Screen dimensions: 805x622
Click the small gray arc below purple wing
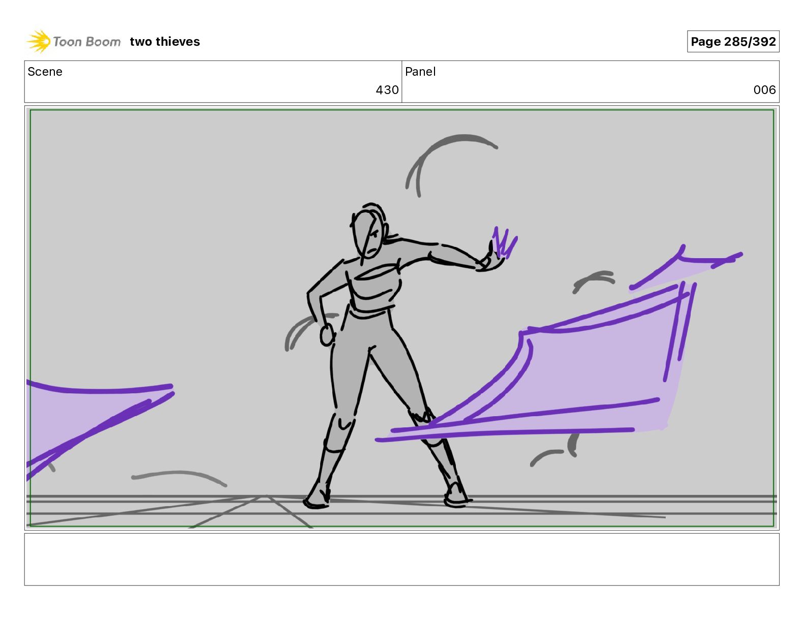pyautogui.click(x=555, y=451)
